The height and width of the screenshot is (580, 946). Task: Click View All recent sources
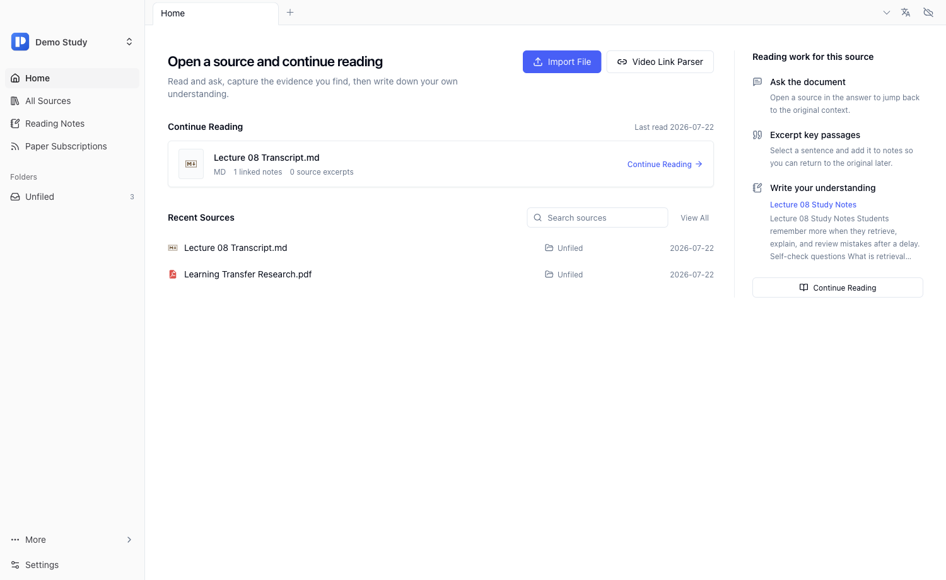pos(694,217)
